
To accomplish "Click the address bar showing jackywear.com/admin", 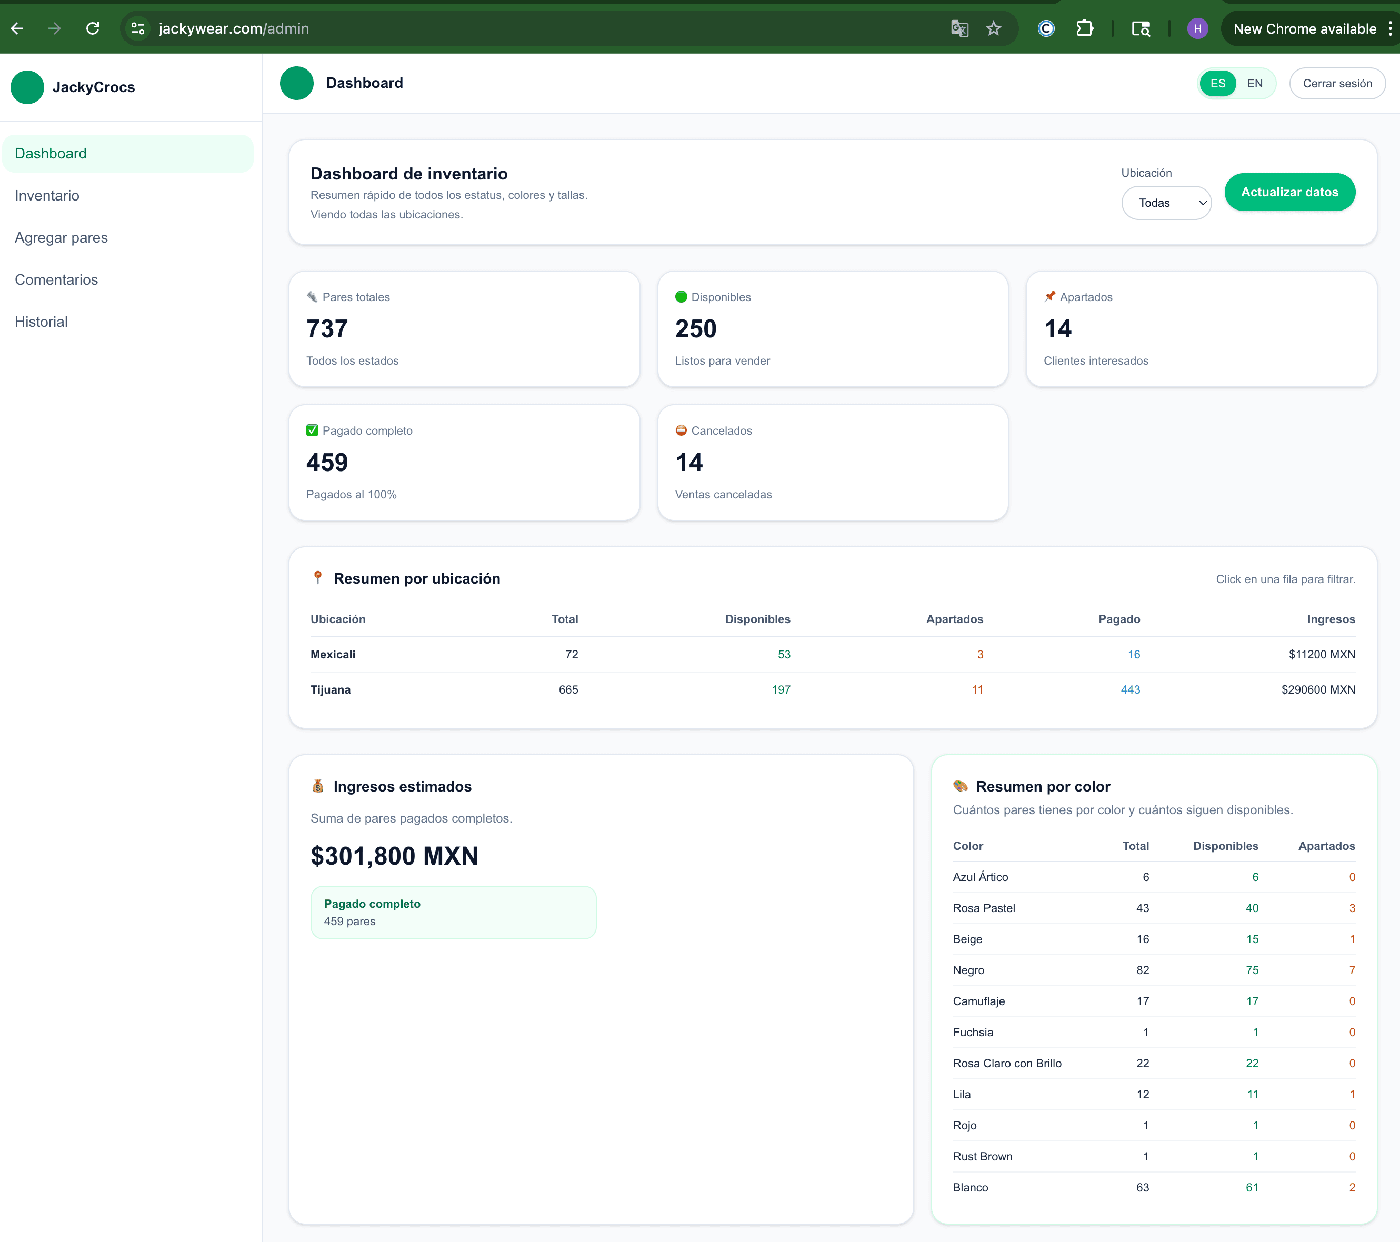I will [234, 28].
